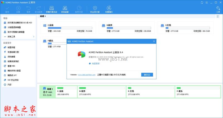
Task: Select the C:系统 partition card
Action: (68, 28)
